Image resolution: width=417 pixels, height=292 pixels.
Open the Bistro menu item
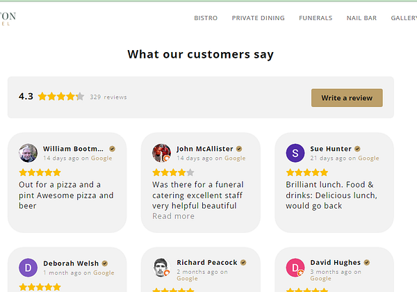coord(206,18)
